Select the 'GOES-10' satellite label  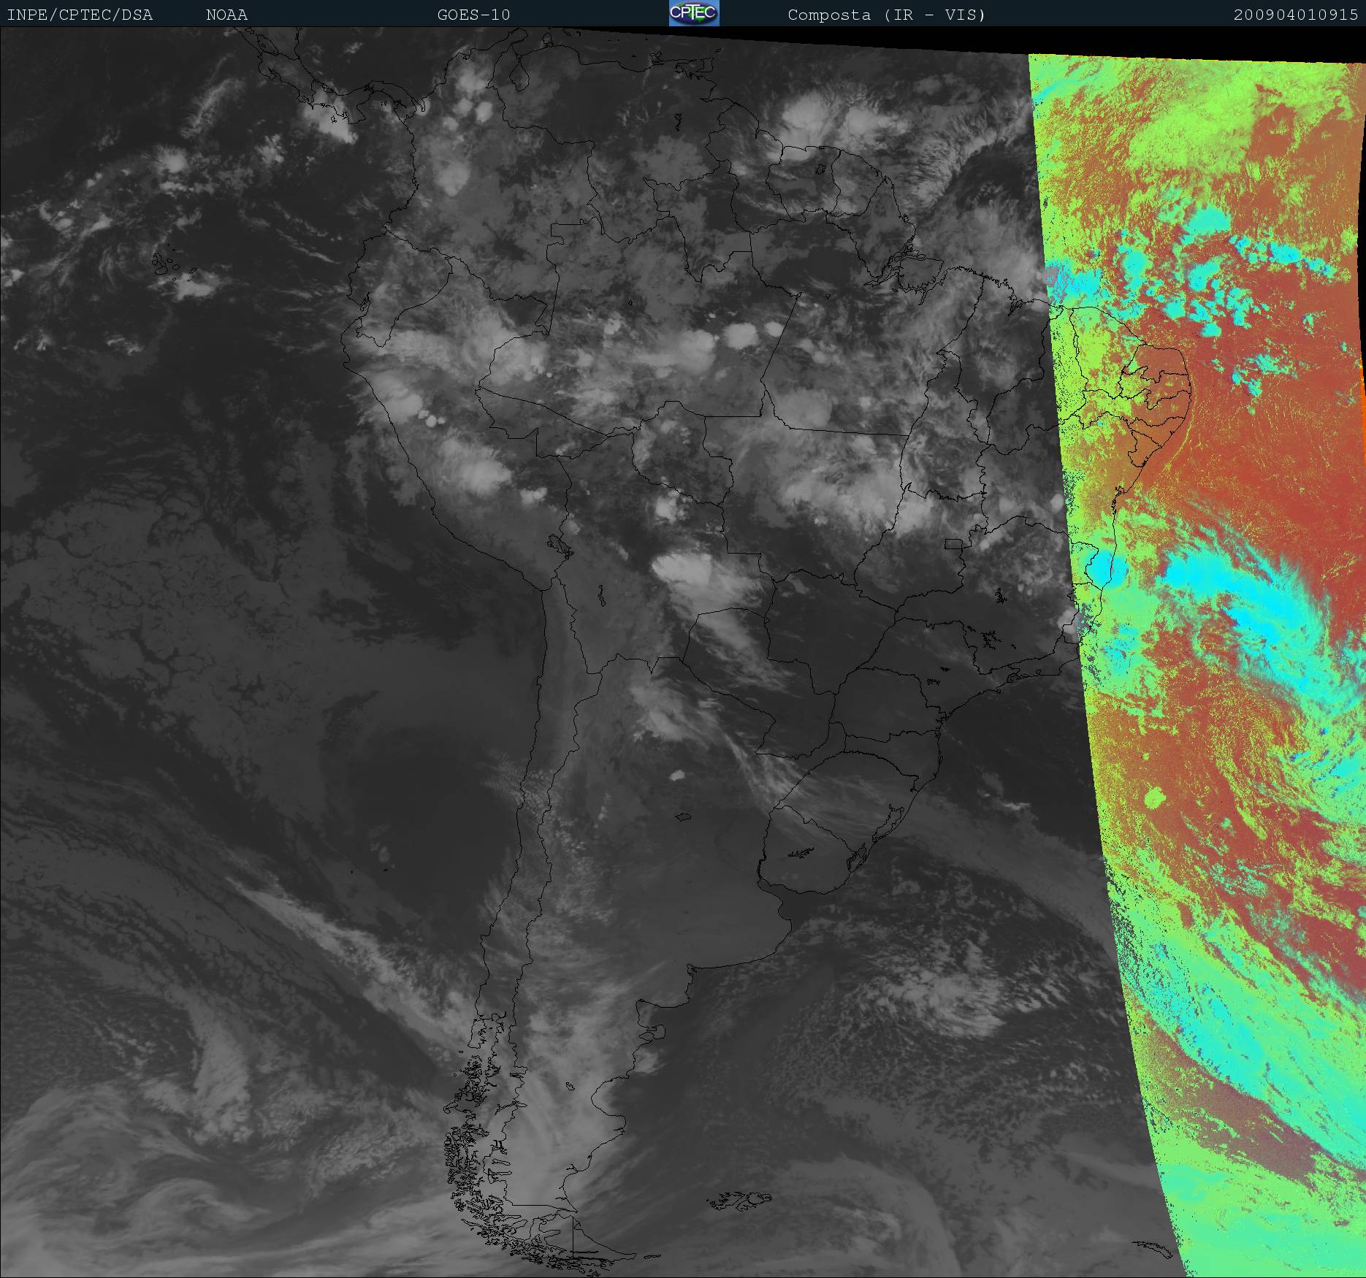[x=473, y=15]
